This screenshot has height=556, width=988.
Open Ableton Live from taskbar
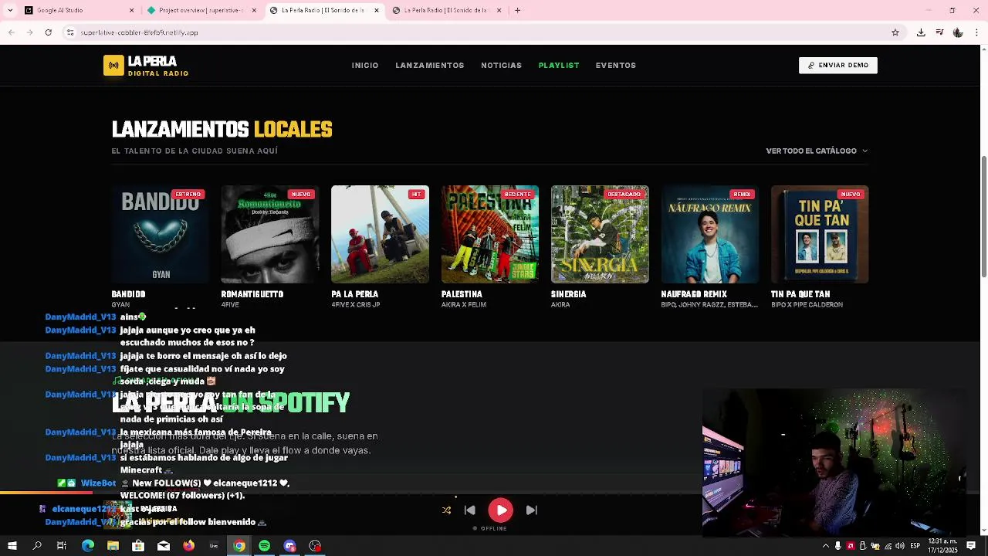pyautogui.click(x=214, y=546)
